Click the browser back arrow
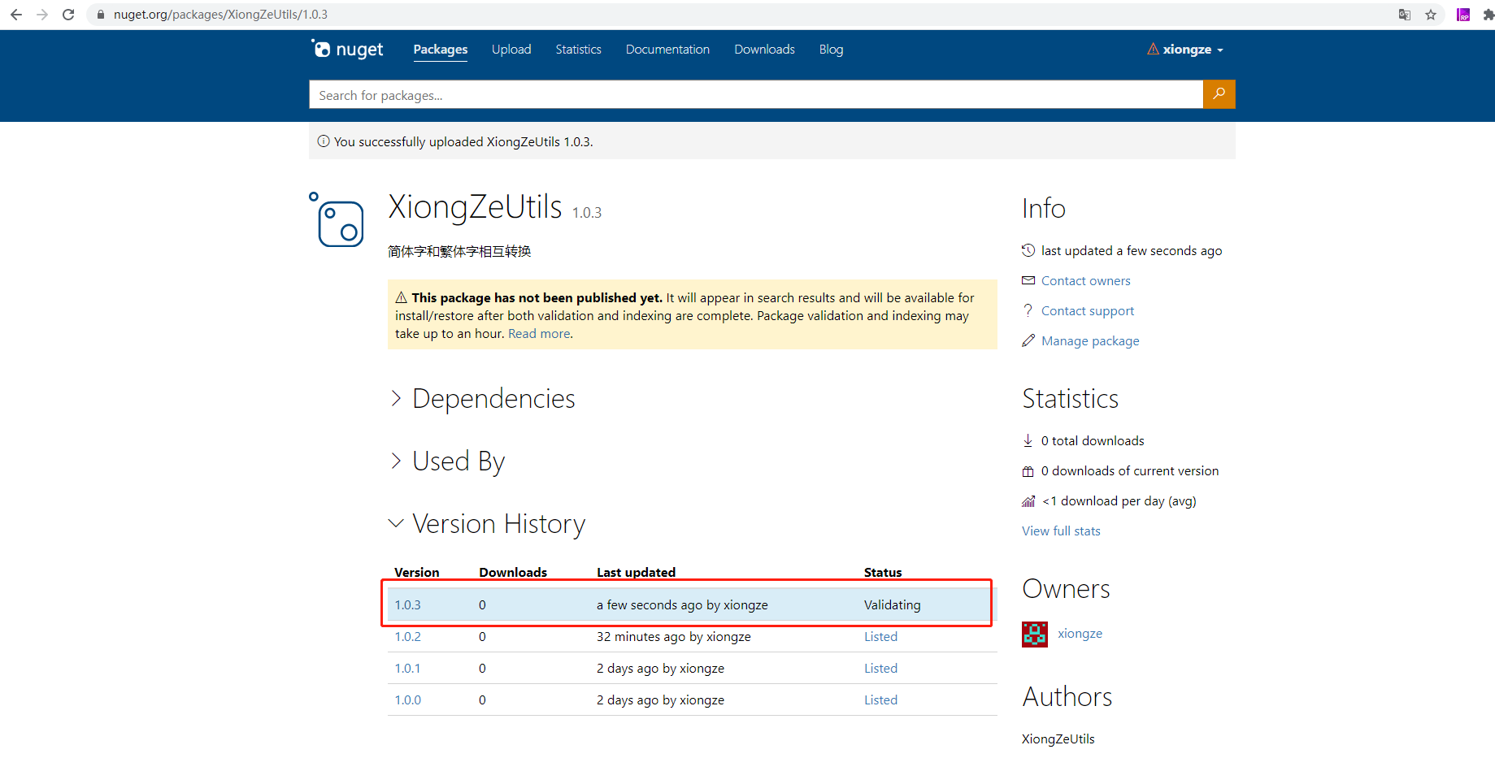Screen dimensions: 1495x771 (15, 15)
